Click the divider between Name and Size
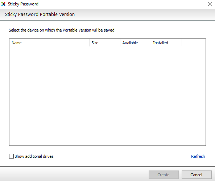Screen dimensions: 215x181 [x=90, y=43]
